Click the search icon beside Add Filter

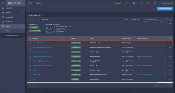click(x=40, y=20)
